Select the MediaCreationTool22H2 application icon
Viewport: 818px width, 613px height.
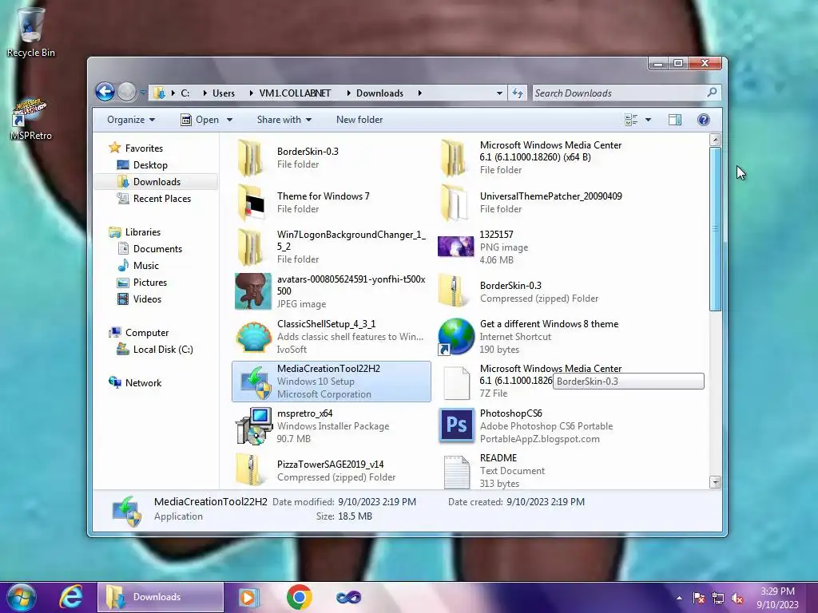pyautogui.click(x=255, y=382)
